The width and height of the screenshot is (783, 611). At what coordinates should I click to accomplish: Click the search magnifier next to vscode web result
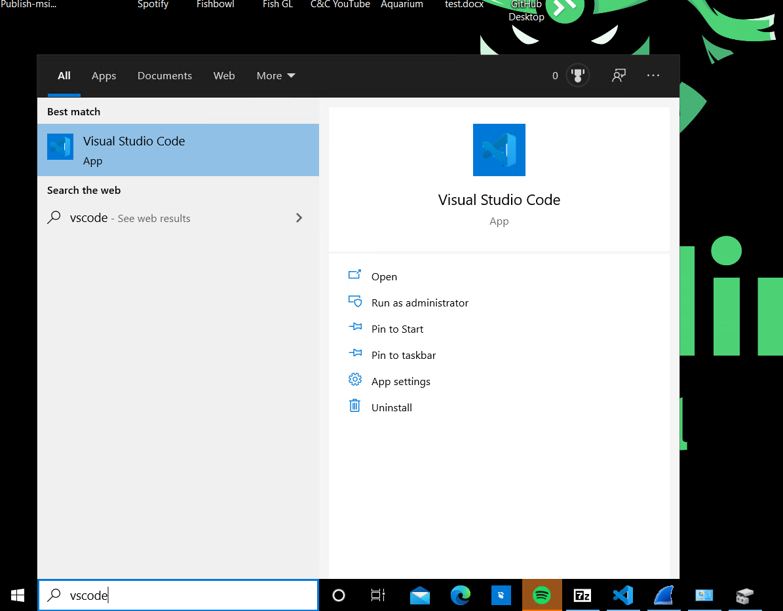tap(54, 217)
